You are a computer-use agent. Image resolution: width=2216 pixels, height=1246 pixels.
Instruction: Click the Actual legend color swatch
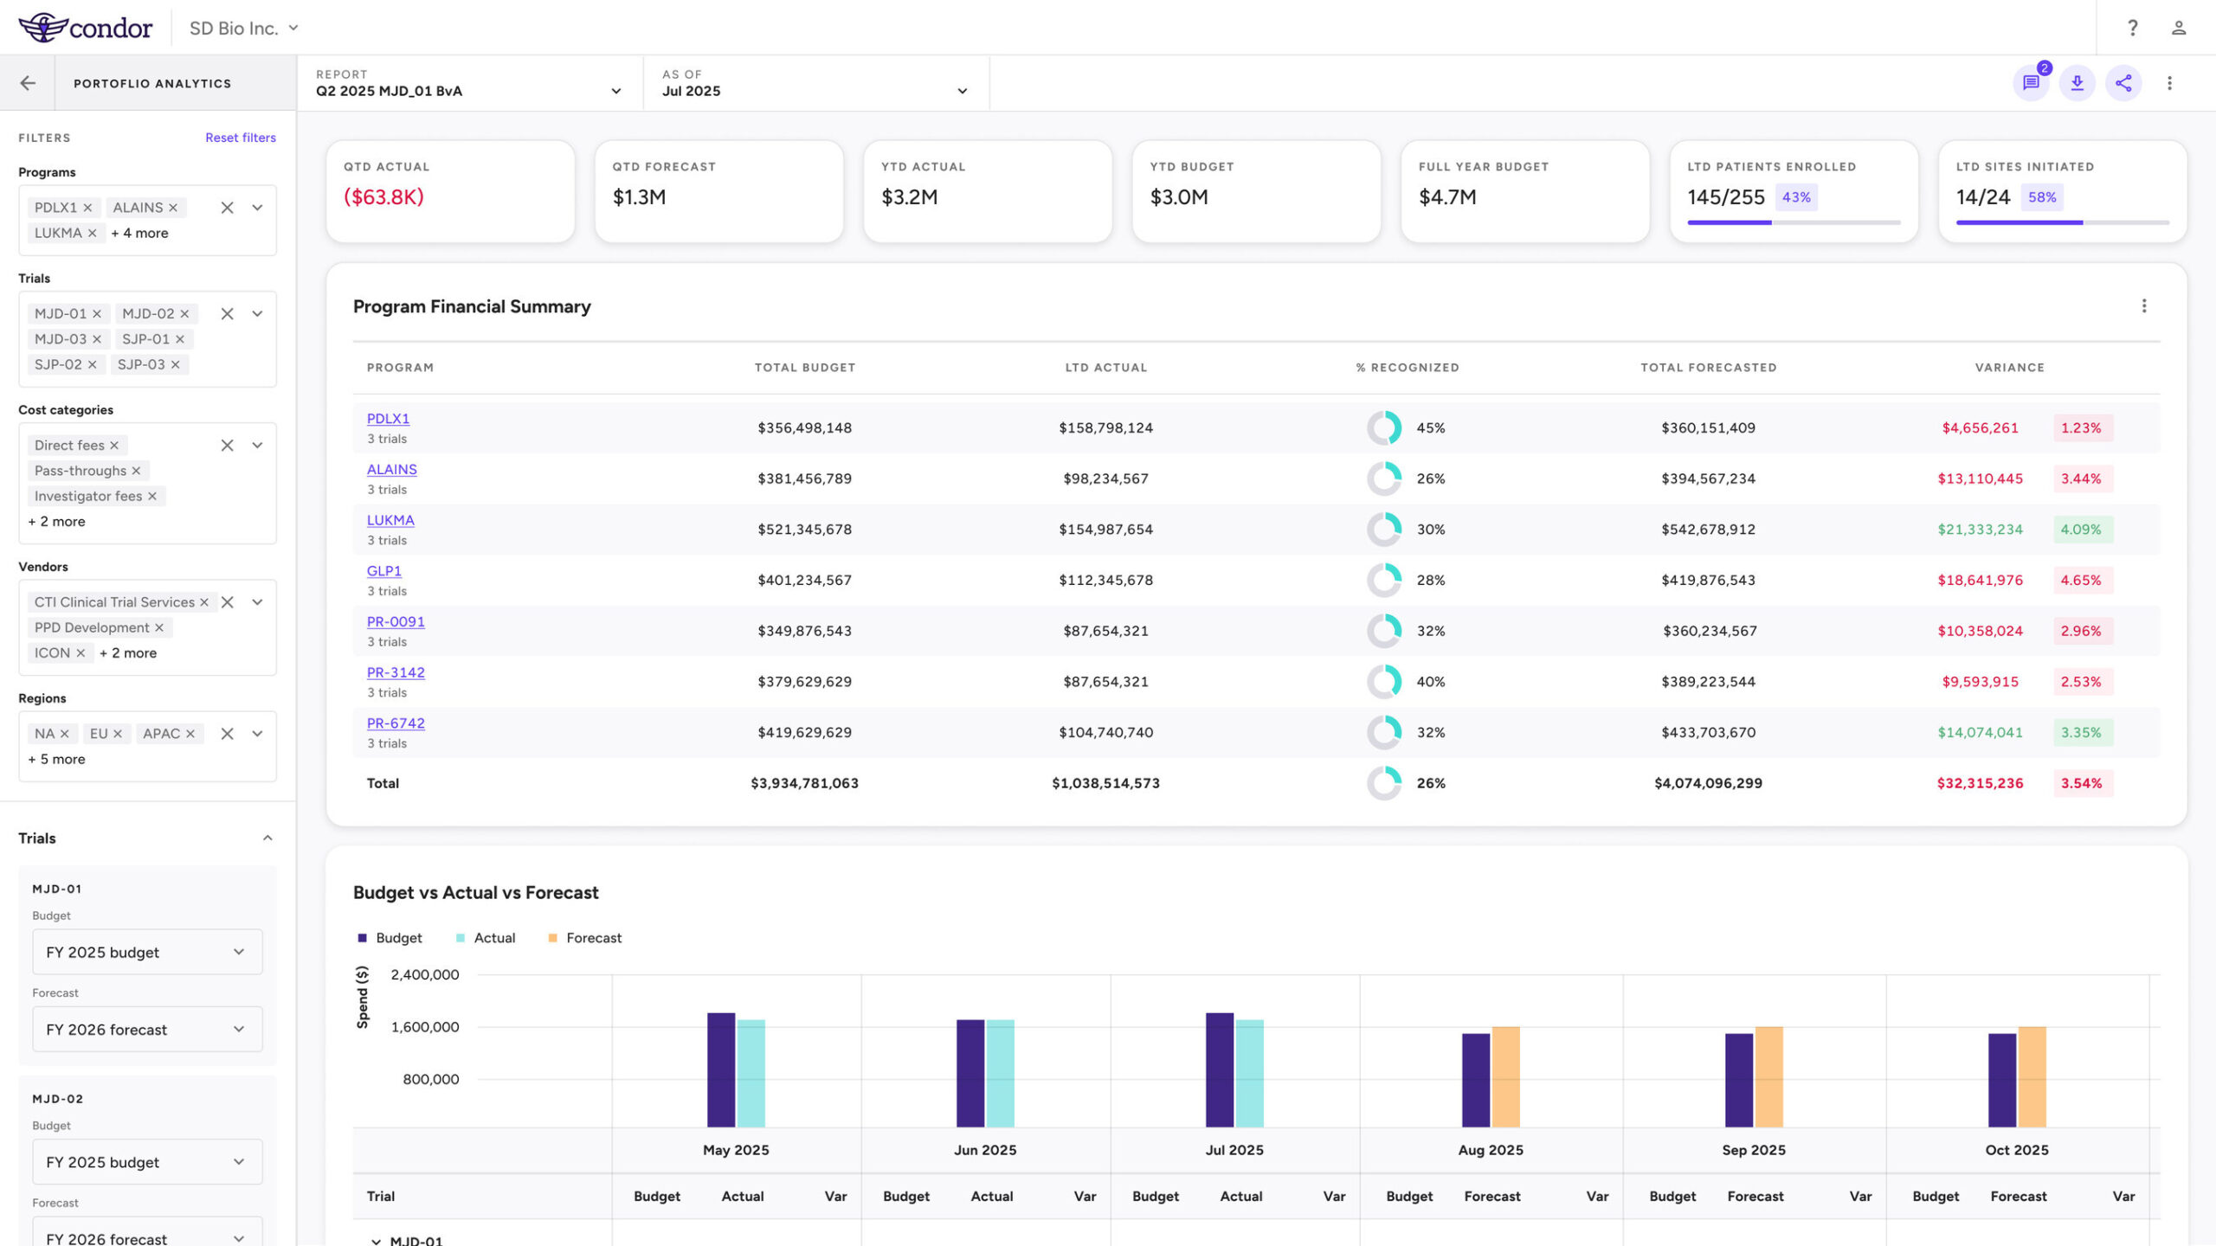[x=461, y=938]
